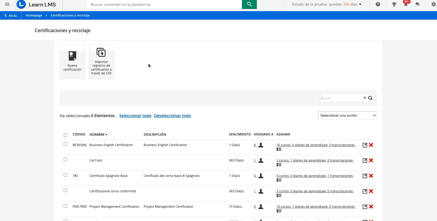
Task: Edit Certificato Spagnolo Base certification
Action: coord(365,176)
